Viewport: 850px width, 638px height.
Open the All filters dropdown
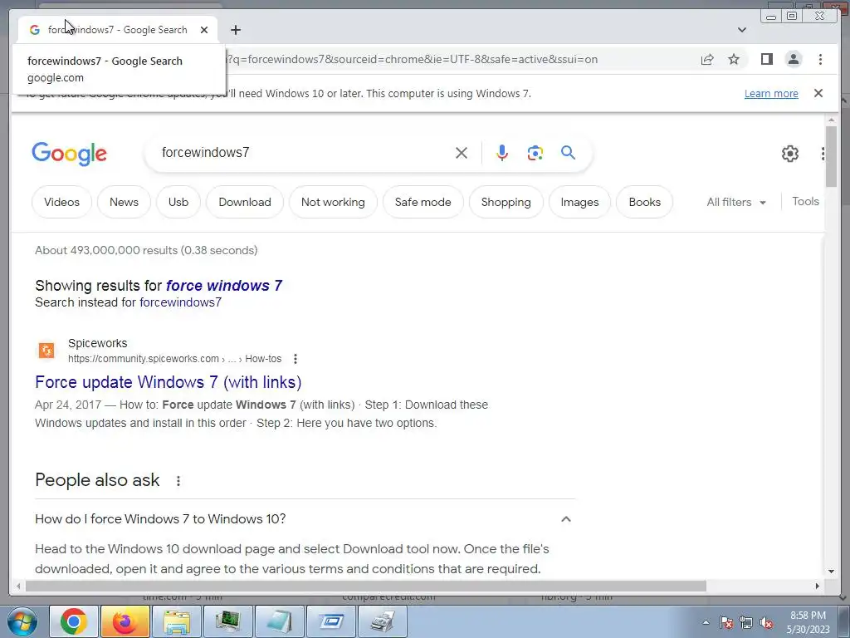tap(736, 202)
